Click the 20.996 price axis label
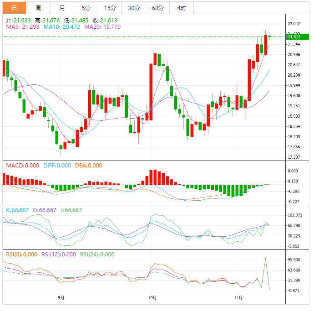This screenshot has width=314, height=312. click(294, 55)
